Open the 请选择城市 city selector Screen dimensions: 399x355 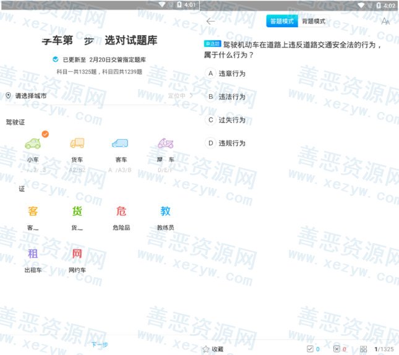[x=31, y=96]
